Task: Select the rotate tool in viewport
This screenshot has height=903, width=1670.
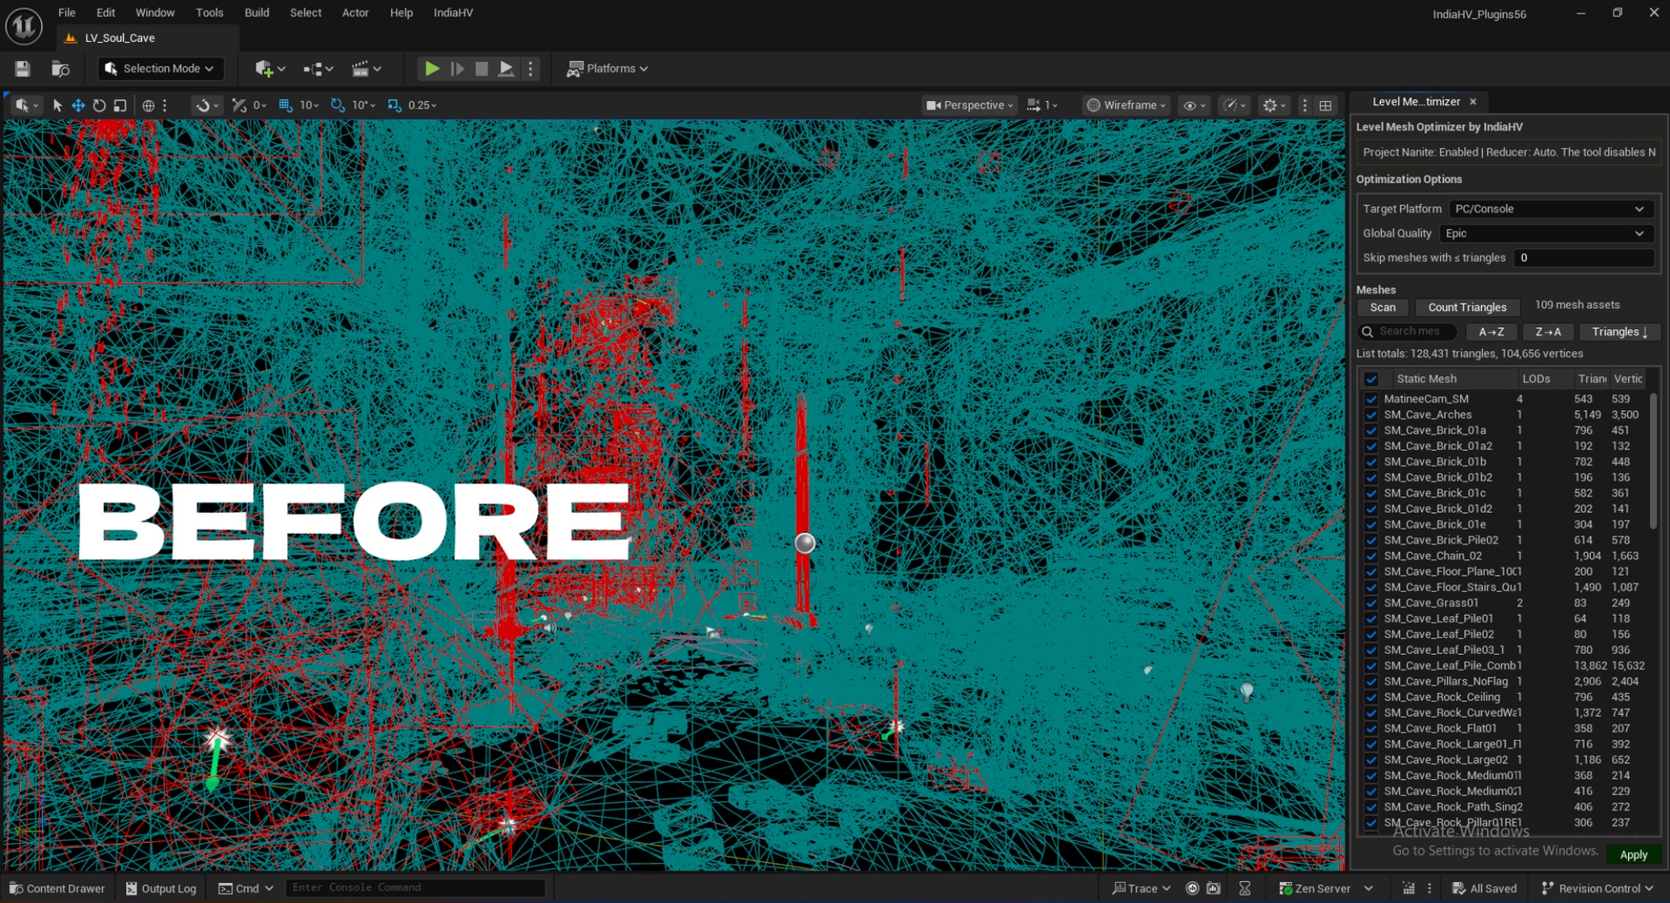Action: 99,105
